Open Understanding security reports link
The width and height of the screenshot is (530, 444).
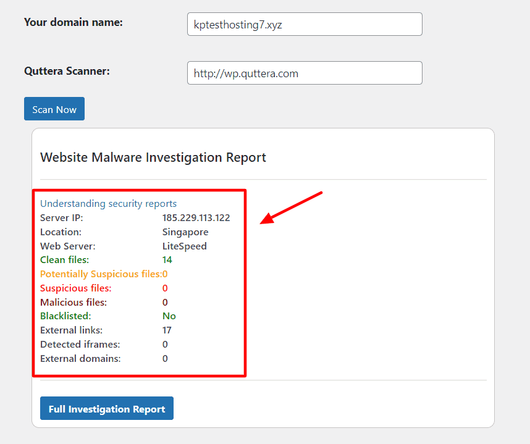click(x=108, y=203)
